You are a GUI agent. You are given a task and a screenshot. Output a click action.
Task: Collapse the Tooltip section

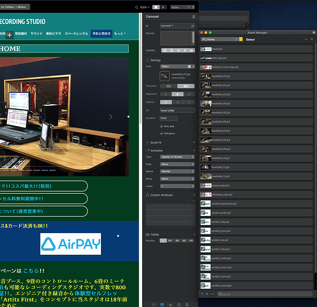pyautogui.click(x=194, y=234)
